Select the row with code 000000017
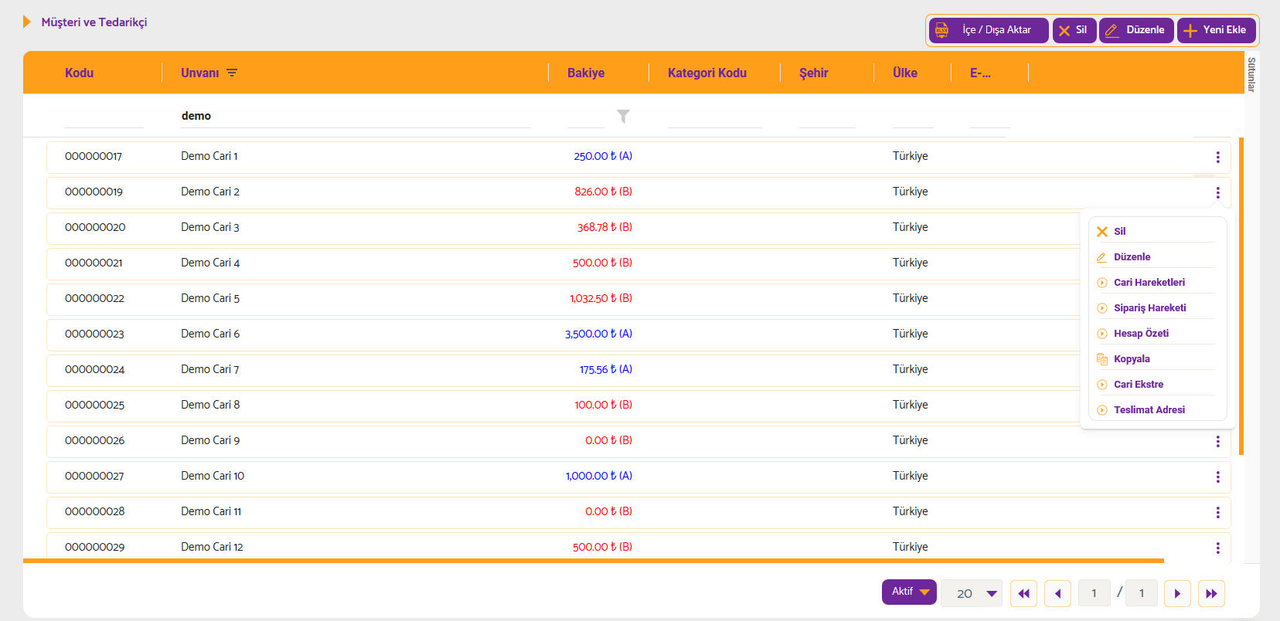This screenshot has width=1280, height=621. [638, 157]
